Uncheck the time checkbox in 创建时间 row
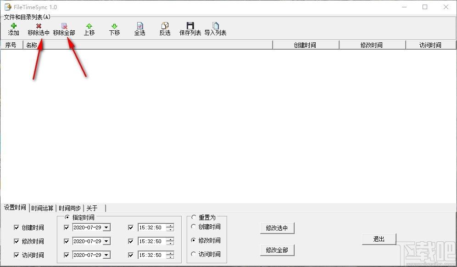457x267 pixels. pyautogui.click(x=131, y=227)
